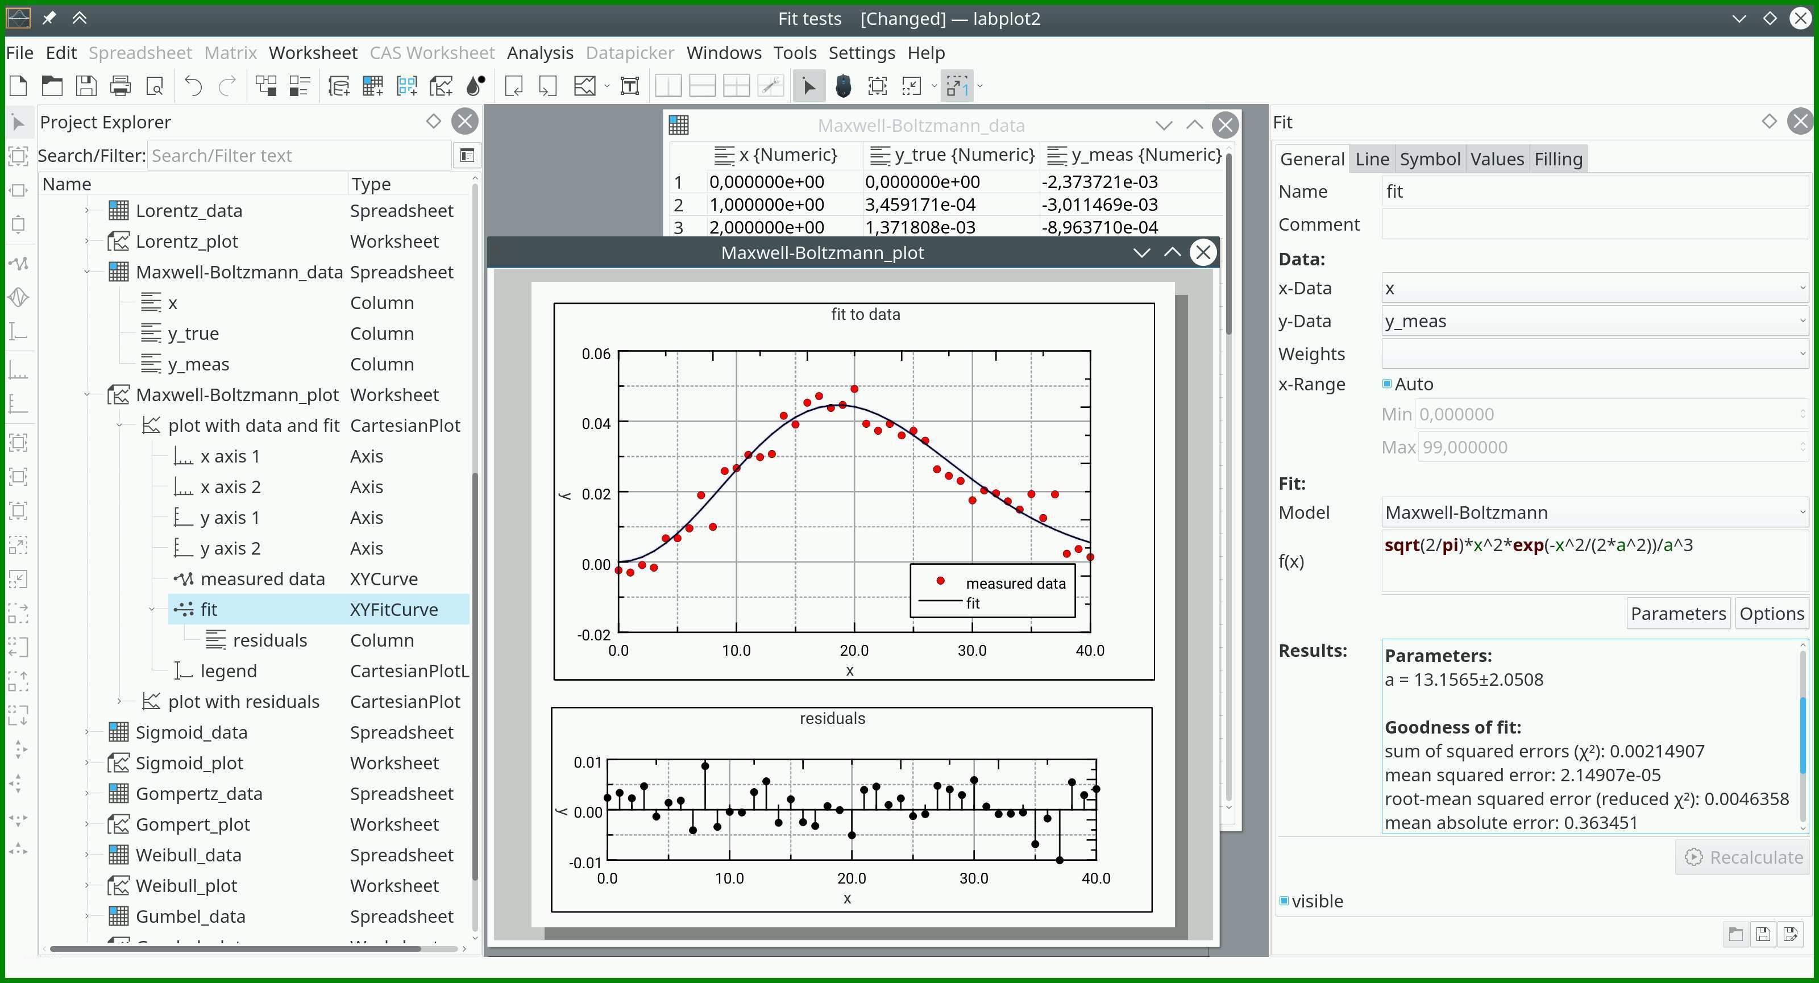Click the horizontal layout icon
This screenshot has height=983, width=1819.
tap(702, 86)
